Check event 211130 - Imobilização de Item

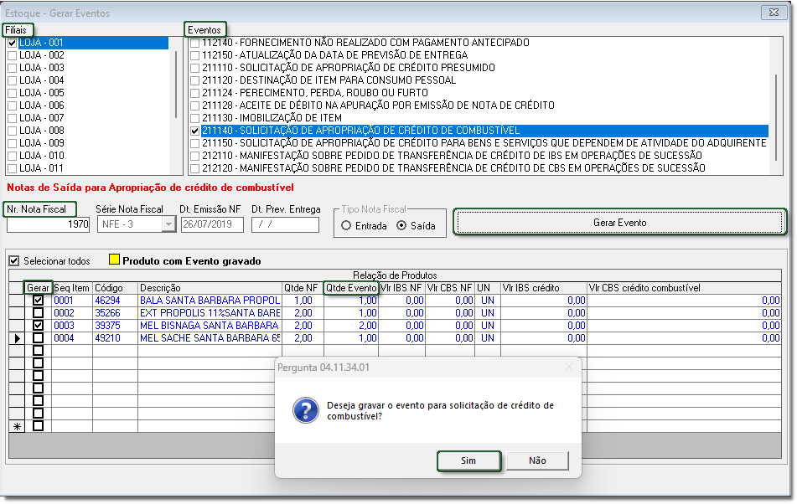click(x=194, y=118)
